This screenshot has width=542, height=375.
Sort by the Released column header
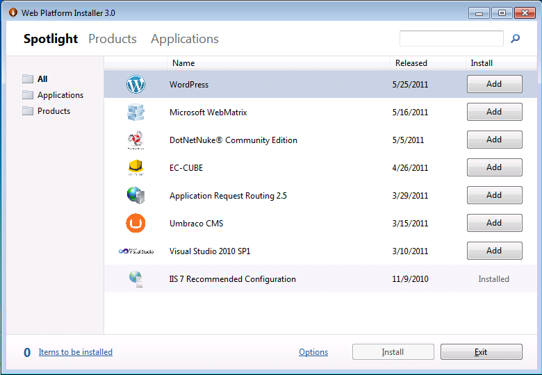pos(428,63)
